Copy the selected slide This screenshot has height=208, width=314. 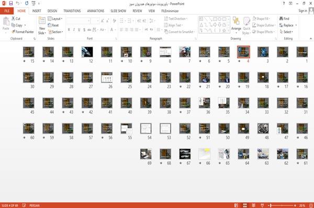pos(17,26)
